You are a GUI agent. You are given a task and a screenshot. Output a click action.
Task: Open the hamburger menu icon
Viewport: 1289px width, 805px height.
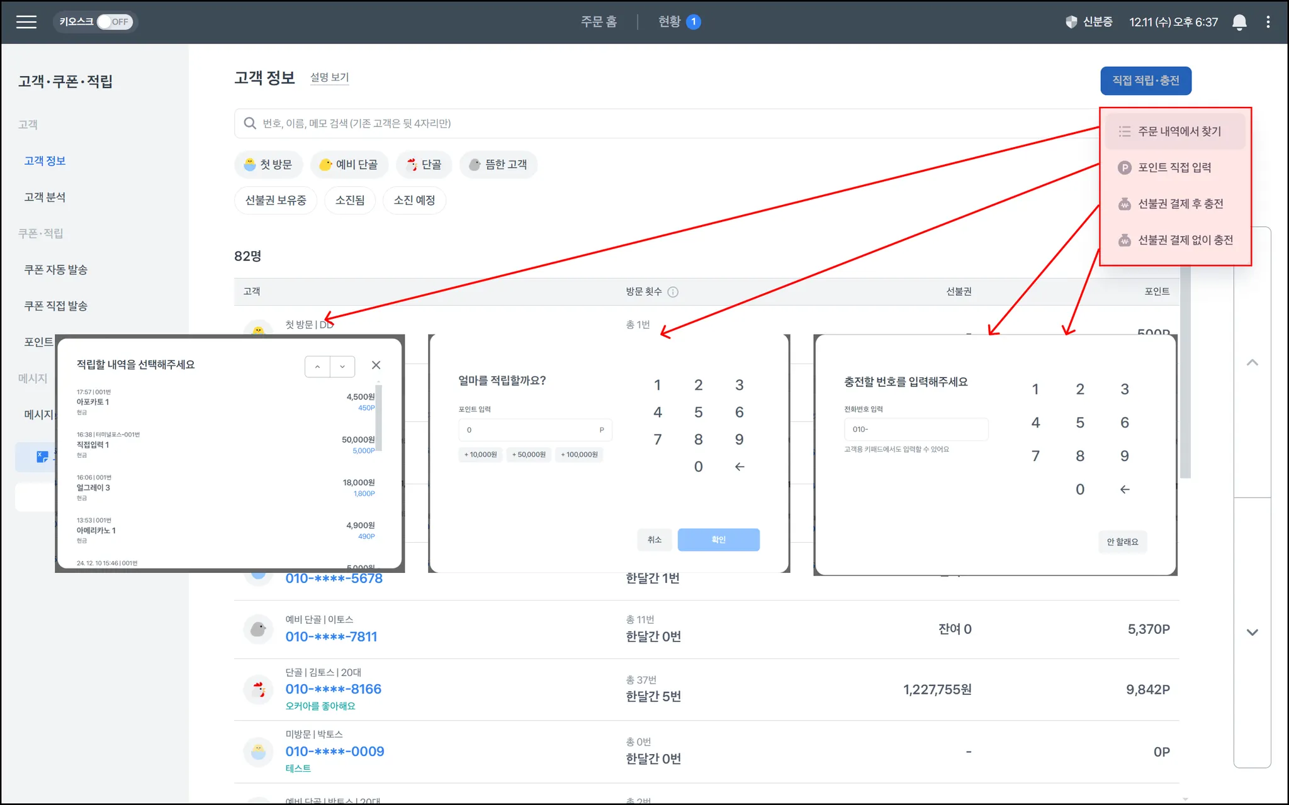coord(26,22)
